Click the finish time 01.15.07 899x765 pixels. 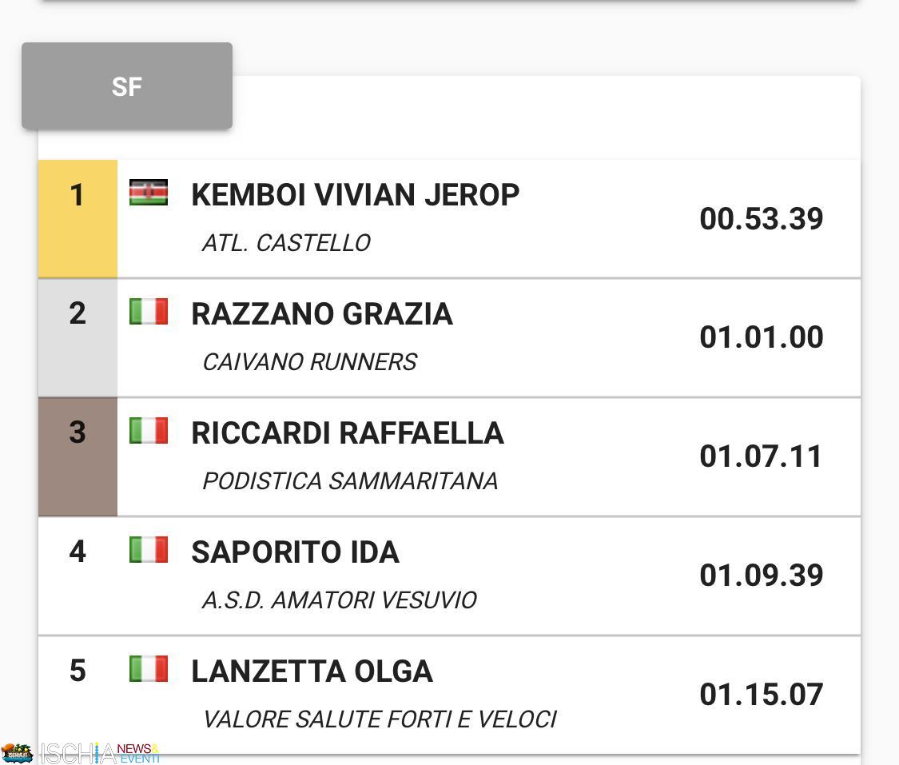[762, 694]
